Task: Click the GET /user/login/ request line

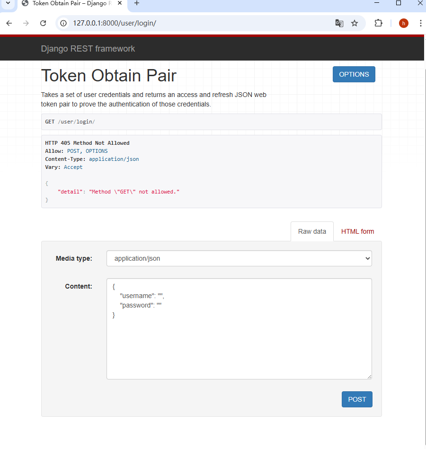Action: [70, 122]
